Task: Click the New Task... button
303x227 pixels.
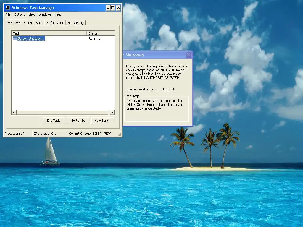Action: (x=103, y=121)
